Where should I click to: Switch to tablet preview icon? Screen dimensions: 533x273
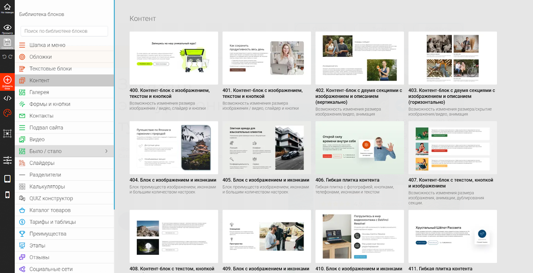tap(7, 179)
